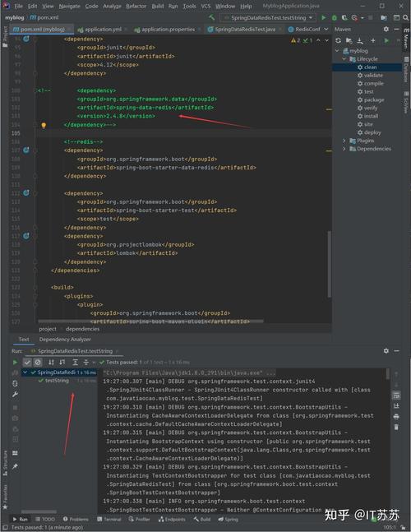411x532 pixels.
Task: Open run configuration wrench settings
Action: 15,394
